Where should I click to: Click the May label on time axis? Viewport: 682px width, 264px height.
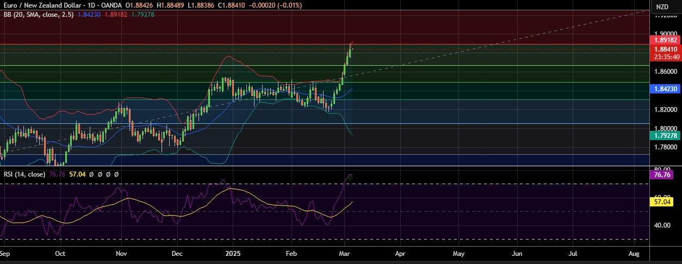pyautogui.click(x=458, y=253)
